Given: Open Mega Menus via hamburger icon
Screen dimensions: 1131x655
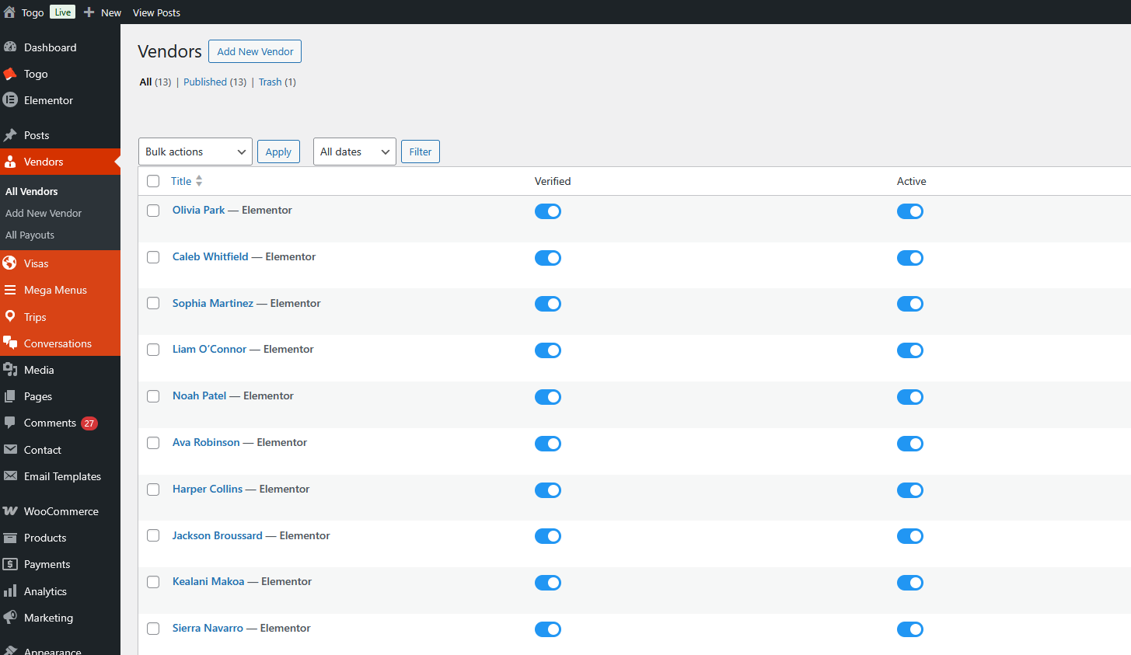Looking at the screenshot, I should click(10, 290).
